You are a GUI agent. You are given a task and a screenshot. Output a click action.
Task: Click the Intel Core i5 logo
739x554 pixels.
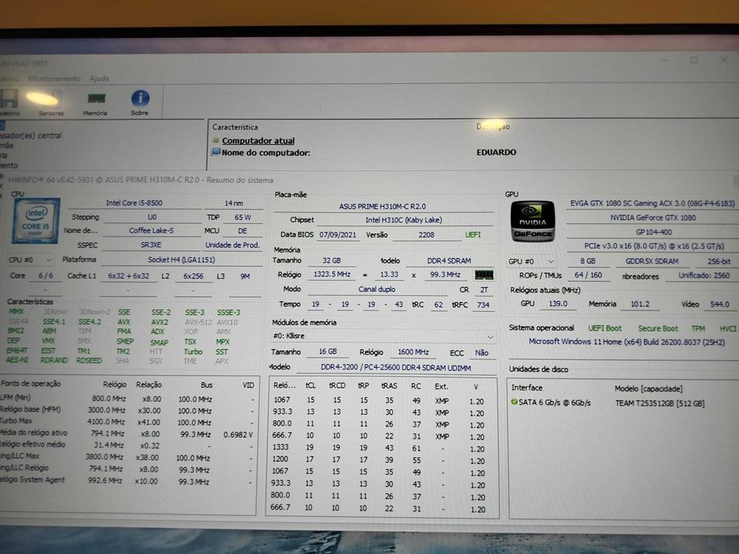[36, 221]
